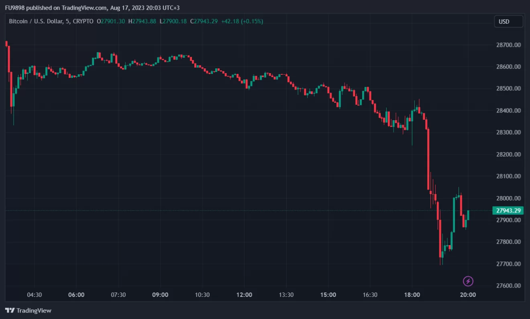This screenshot has width=530, height=319.
Task: Click the last green candle on the chart
Action: pos(468,215)
